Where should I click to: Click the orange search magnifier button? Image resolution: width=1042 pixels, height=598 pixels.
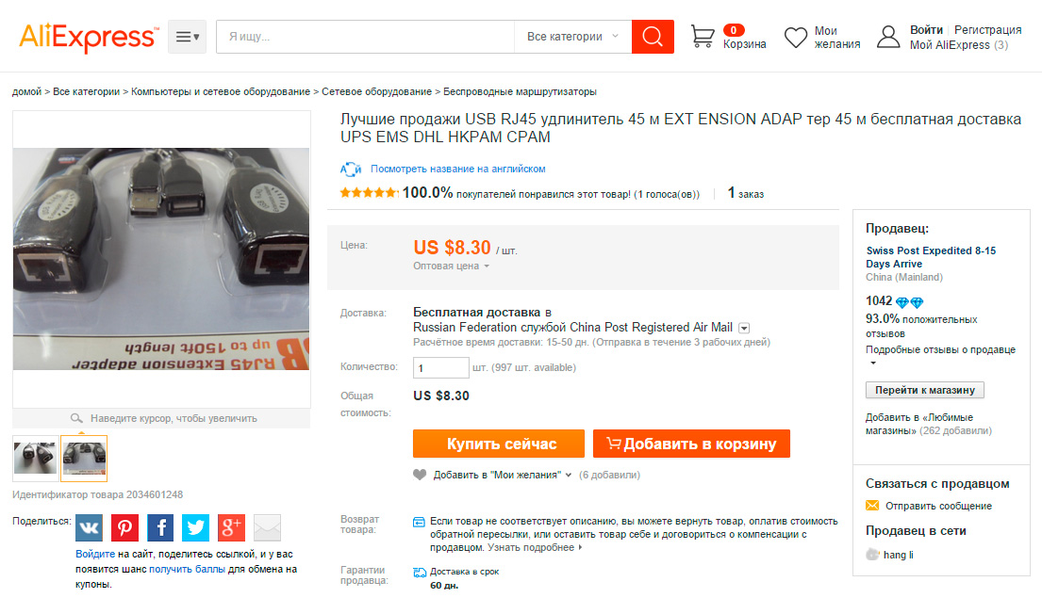[653, 37]
